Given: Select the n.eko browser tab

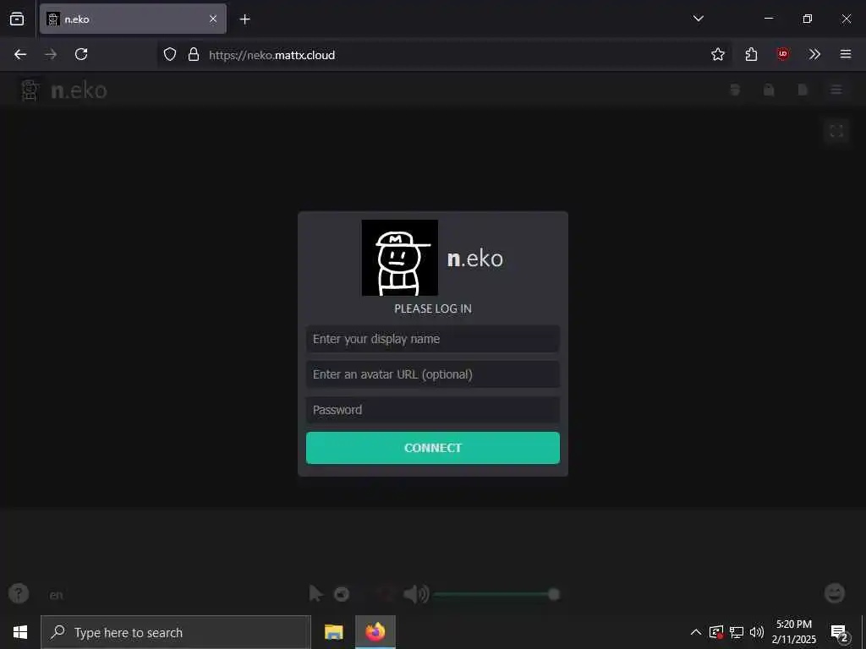Looking at the screenshot, I should (133, 19).
